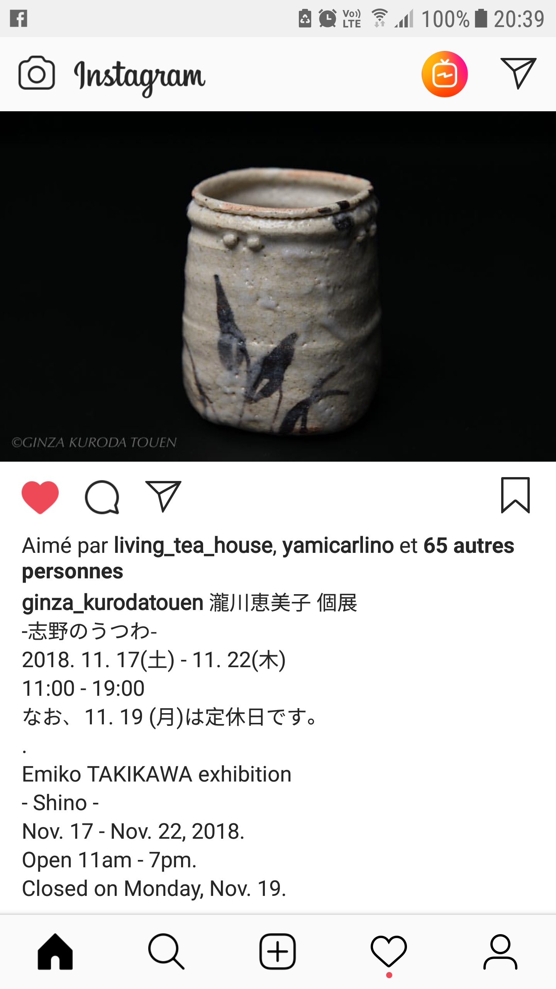The height and width of the screenshot is (989, 556).
Task: Unlike the post with red heart
Action: (x=40, y=497)
